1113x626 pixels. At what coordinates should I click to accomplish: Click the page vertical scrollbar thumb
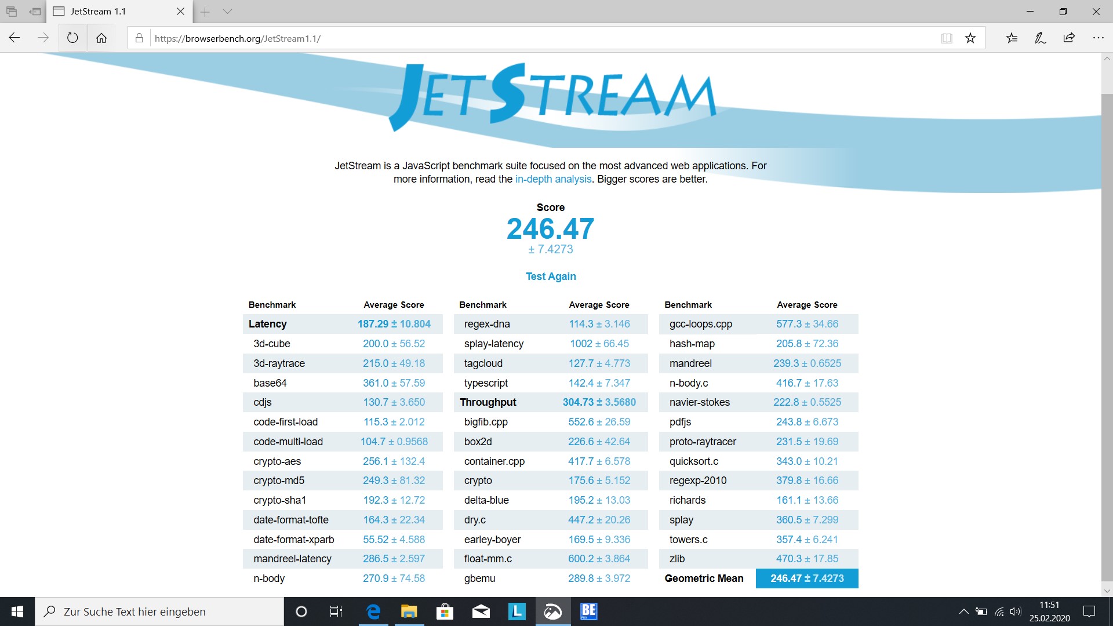(x=1107, y=336)
